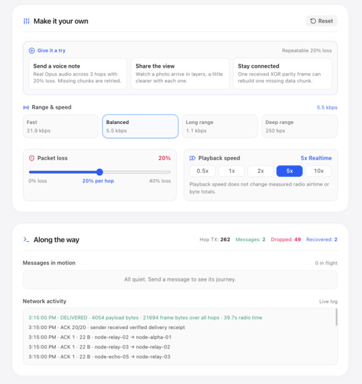
Task: Click the Network activity heading
Action: click(44, 301)
